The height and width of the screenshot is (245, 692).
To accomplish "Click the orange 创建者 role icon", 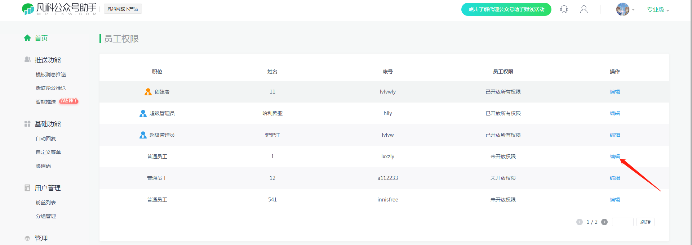I will 148,92.
